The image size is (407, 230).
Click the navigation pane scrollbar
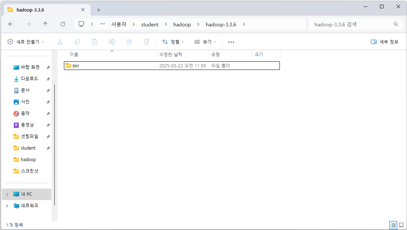pos(55,145)
